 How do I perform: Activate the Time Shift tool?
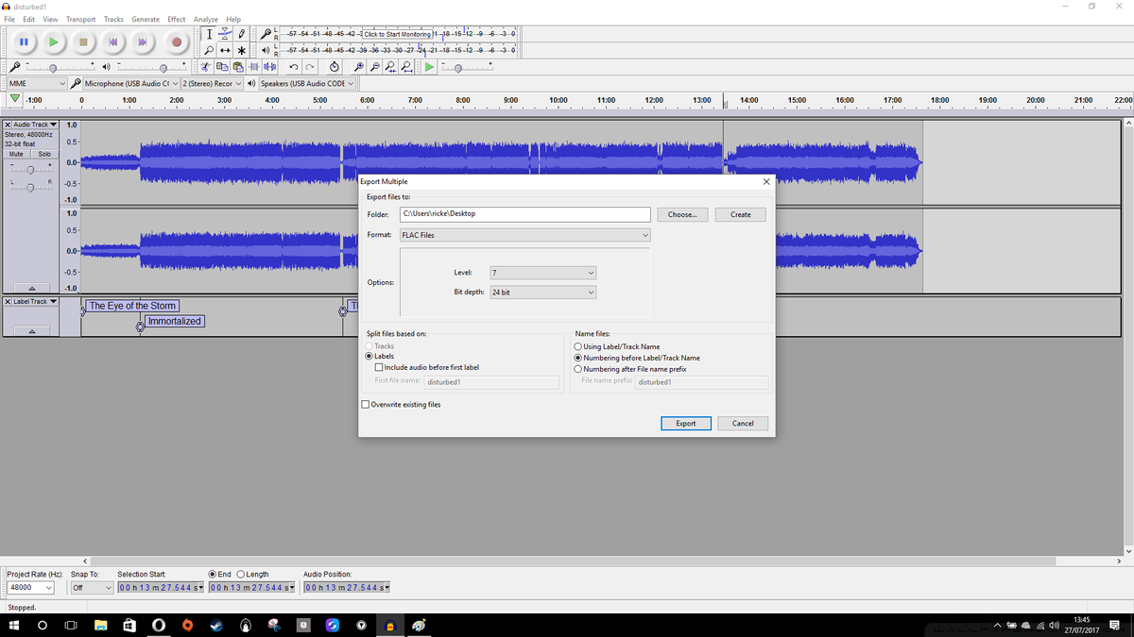[225, 50]
